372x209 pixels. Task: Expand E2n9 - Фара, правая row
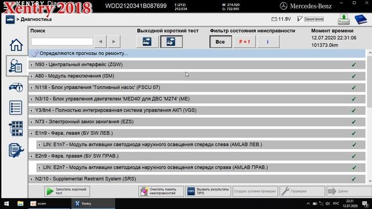(31, 156)
